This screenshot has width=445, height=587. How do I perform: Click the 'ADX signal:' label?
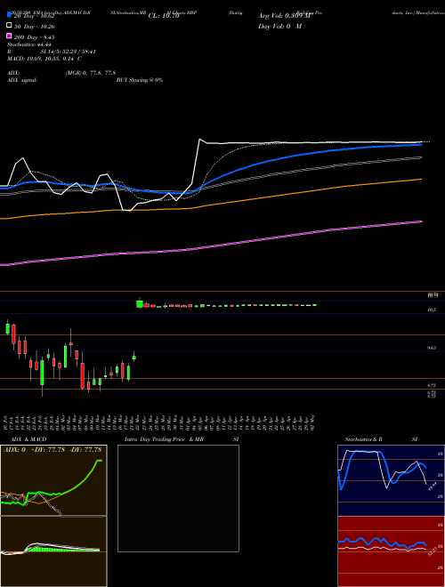coord(21,80)
